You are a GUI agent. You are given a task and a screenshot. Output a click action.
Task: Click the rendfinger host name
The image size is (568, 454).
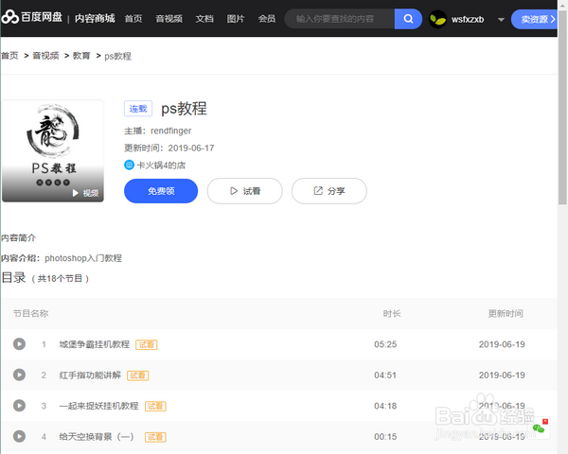point(171,131)
